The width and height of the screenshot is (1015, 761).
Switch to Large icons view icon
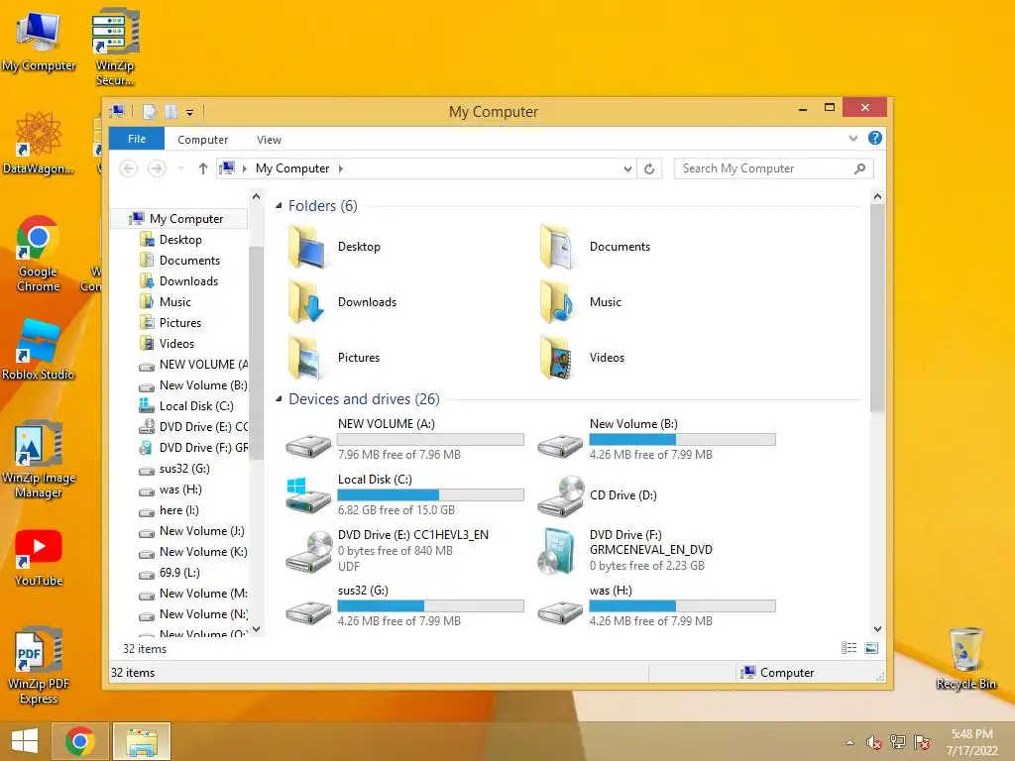[x=871, y=648]
